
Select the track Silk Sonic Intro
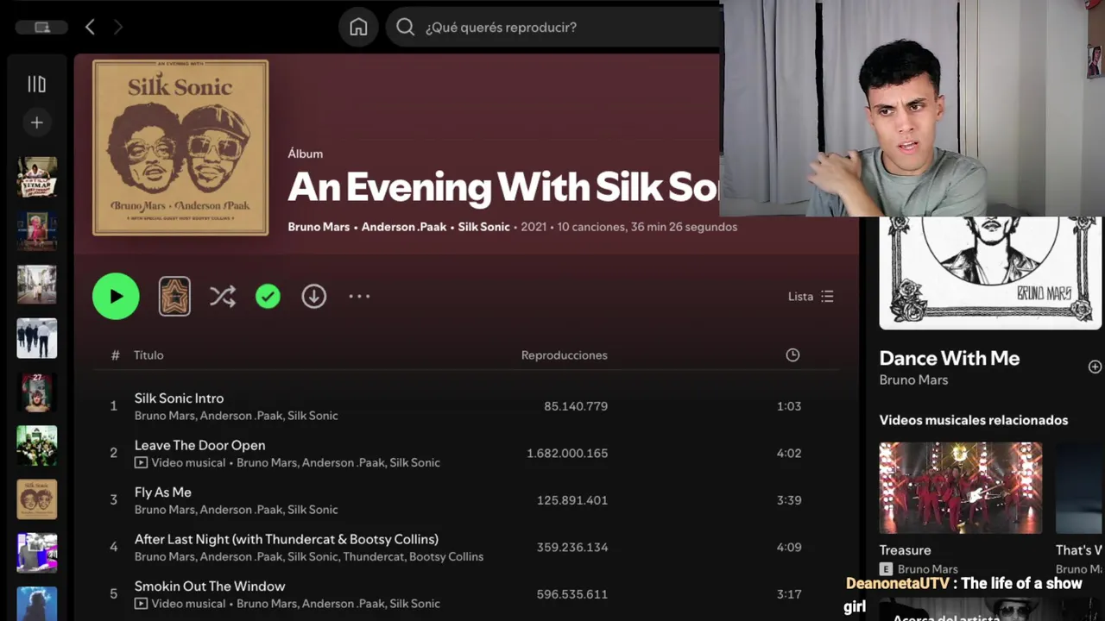179,398
